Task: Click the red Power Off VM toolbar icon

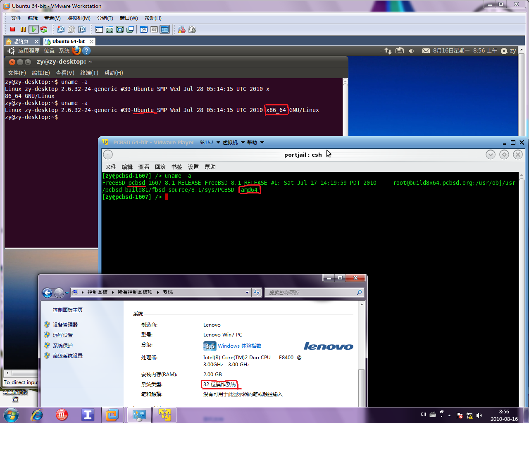Action: 12,29
